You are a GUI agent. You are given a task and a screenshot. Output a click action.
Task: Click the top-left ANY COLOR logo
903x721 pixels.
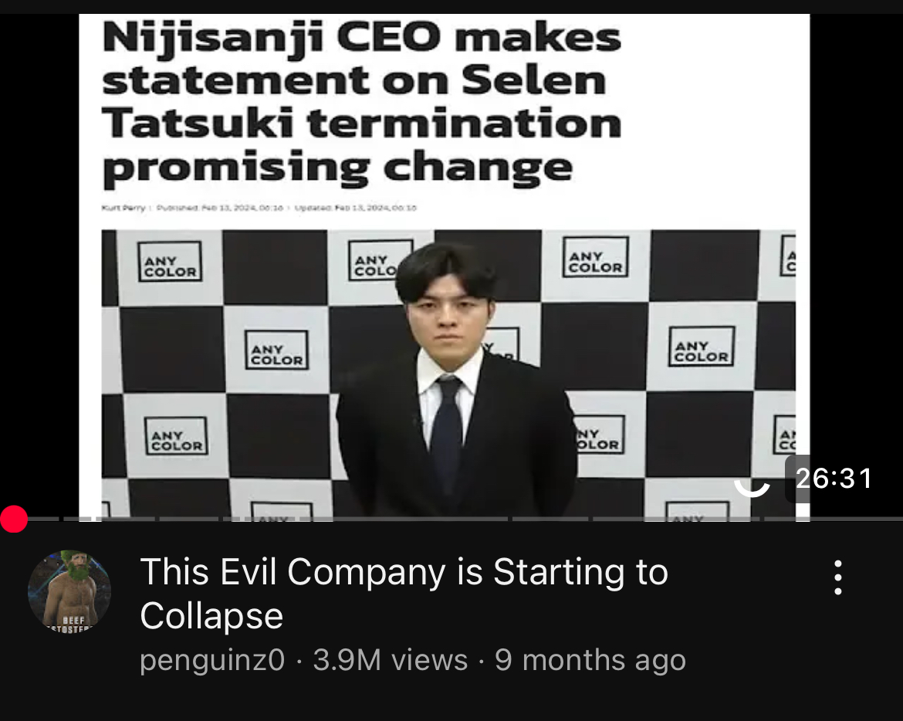tap(170, 262)
